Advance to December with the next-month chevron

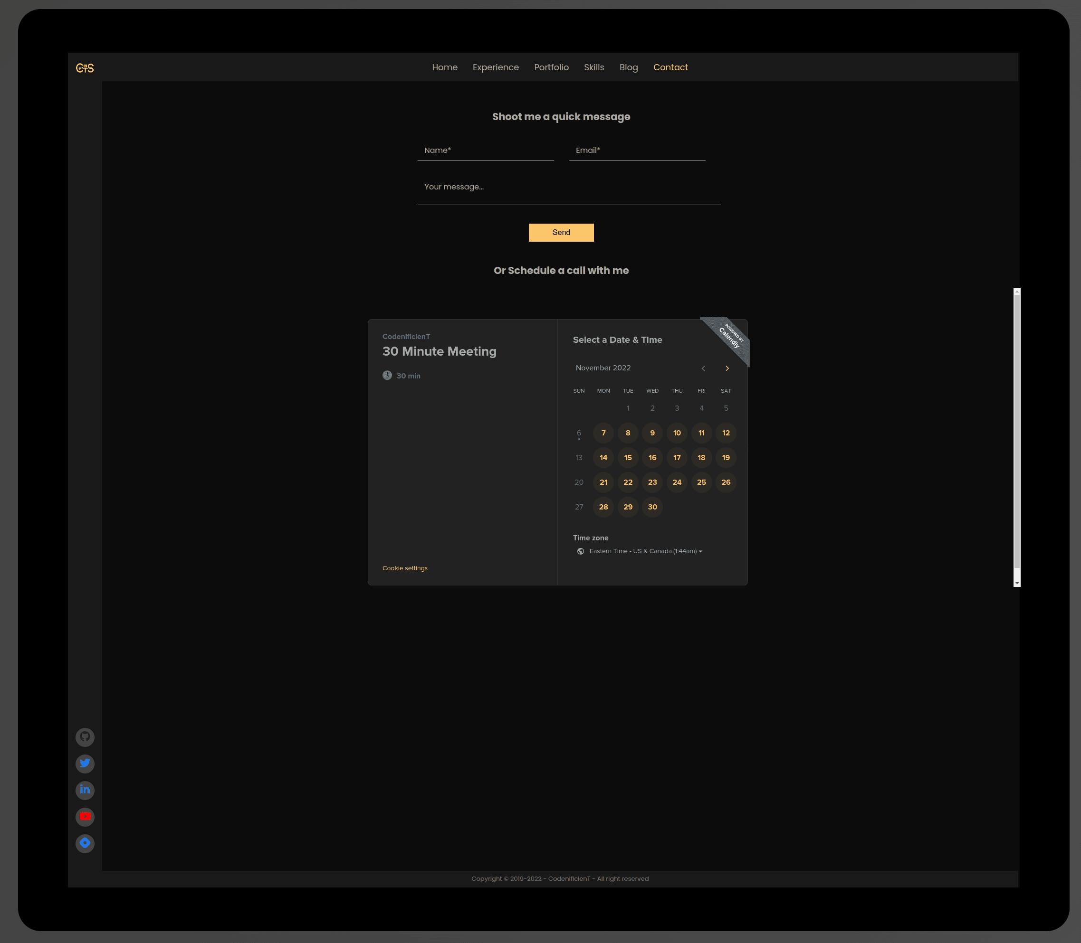(727, 368)
